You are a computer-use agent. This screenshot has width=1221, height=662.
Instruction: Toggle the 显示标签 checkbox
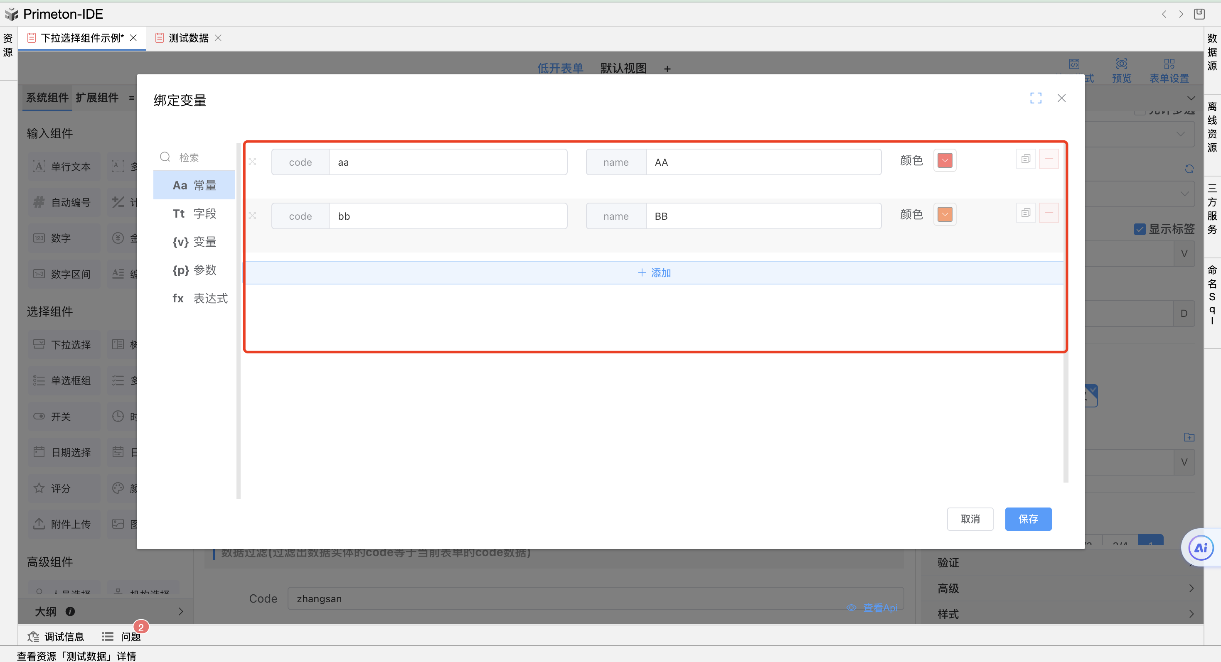1140,229
